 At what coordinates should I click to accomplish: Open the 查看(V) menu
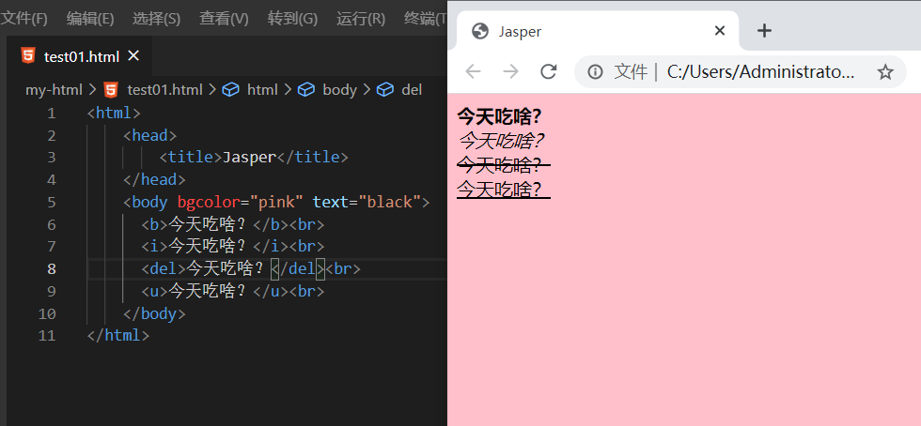(224, 18)
